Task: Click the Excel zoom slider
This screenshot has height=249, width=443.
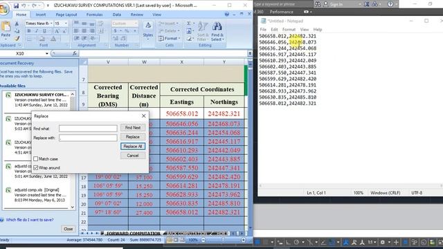Action: 223,240
